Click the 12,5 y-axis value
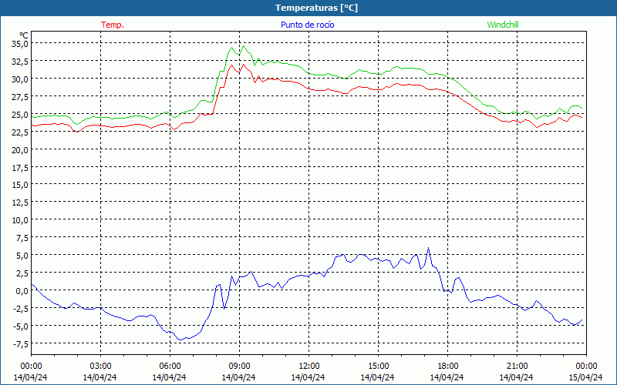 (20, 203)
